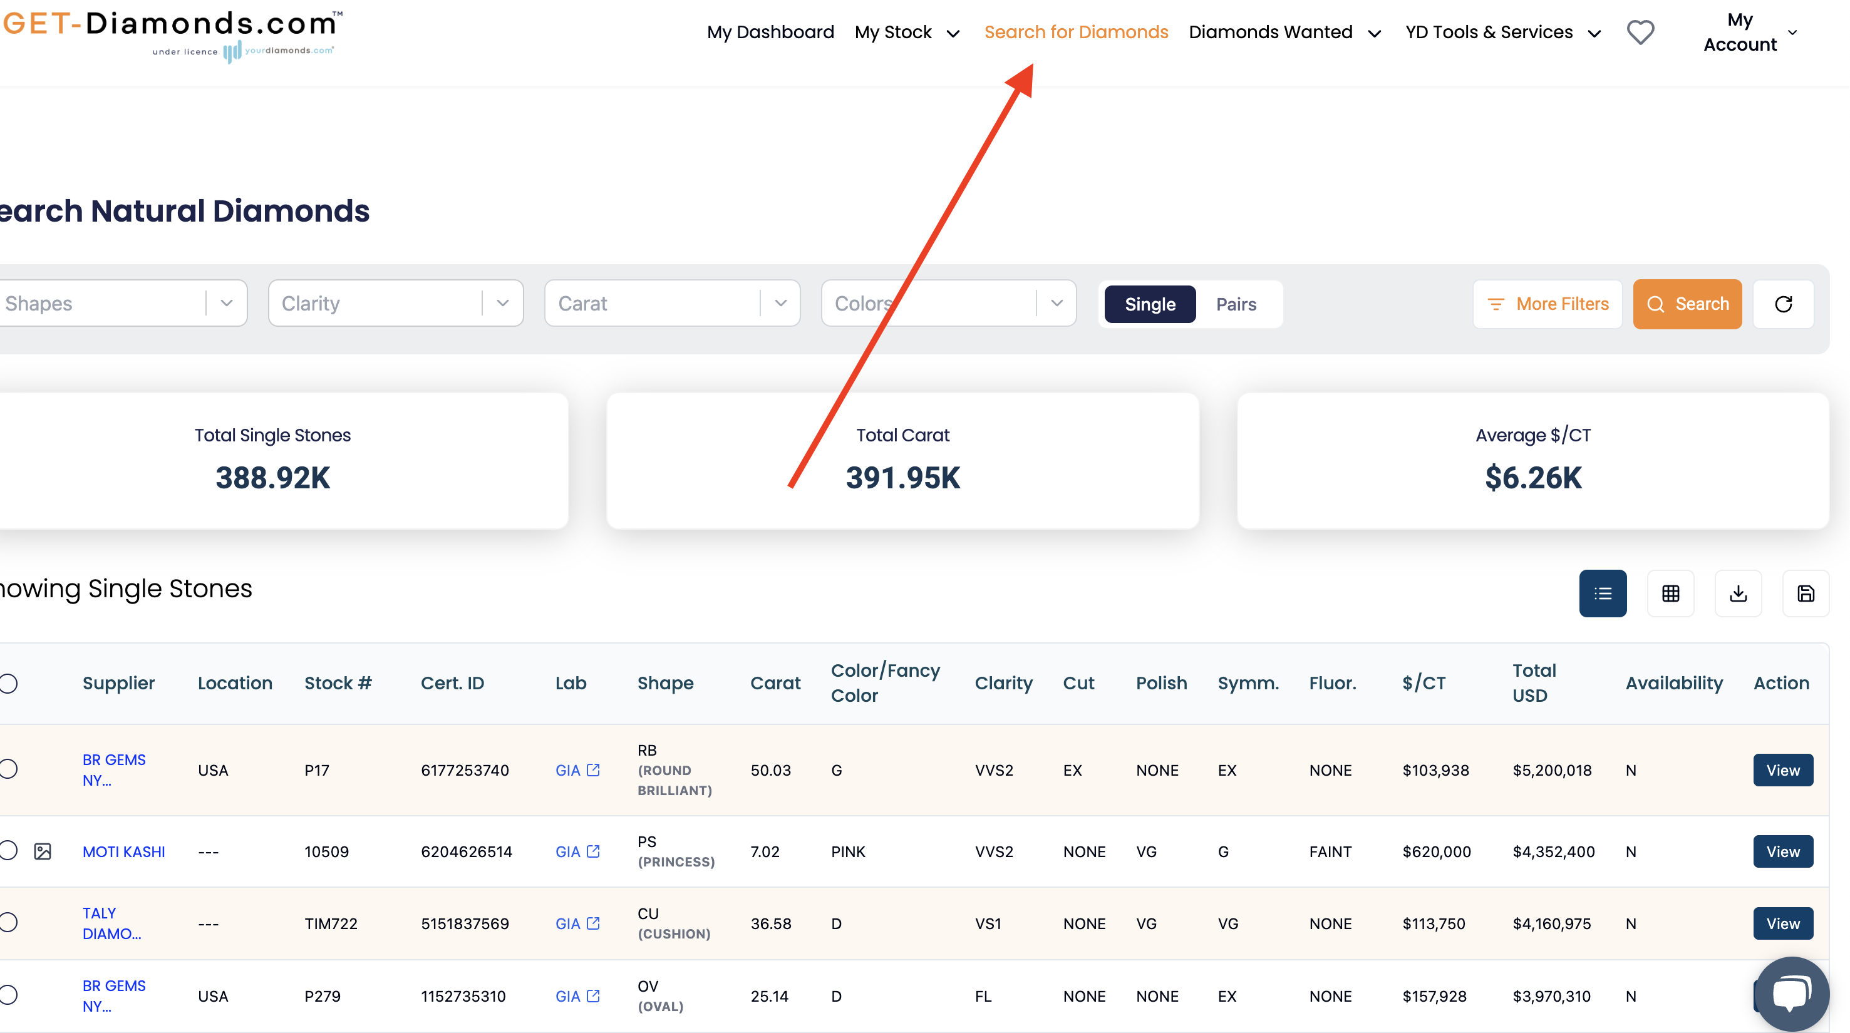
Task: View the 7.02 carat pink princess
Action: [x=1782, y=851]
